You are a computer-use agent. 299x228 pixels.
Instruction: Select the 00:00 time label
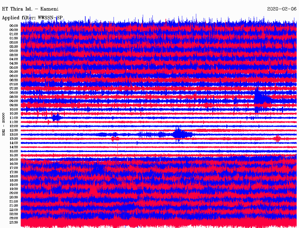tap(14, 25)
